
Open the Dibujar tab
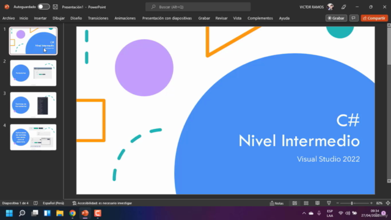click(x=59, y=18)
